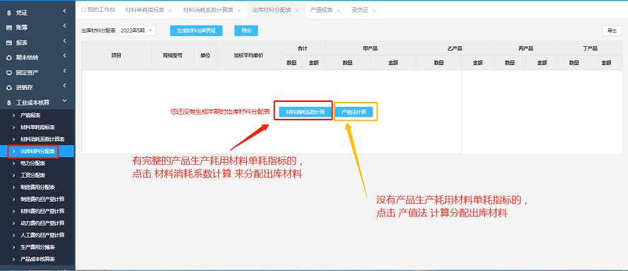Close the 材料单耗指标表 tab
This screenshot has width=628, height=271.
(x=170, y=10)
